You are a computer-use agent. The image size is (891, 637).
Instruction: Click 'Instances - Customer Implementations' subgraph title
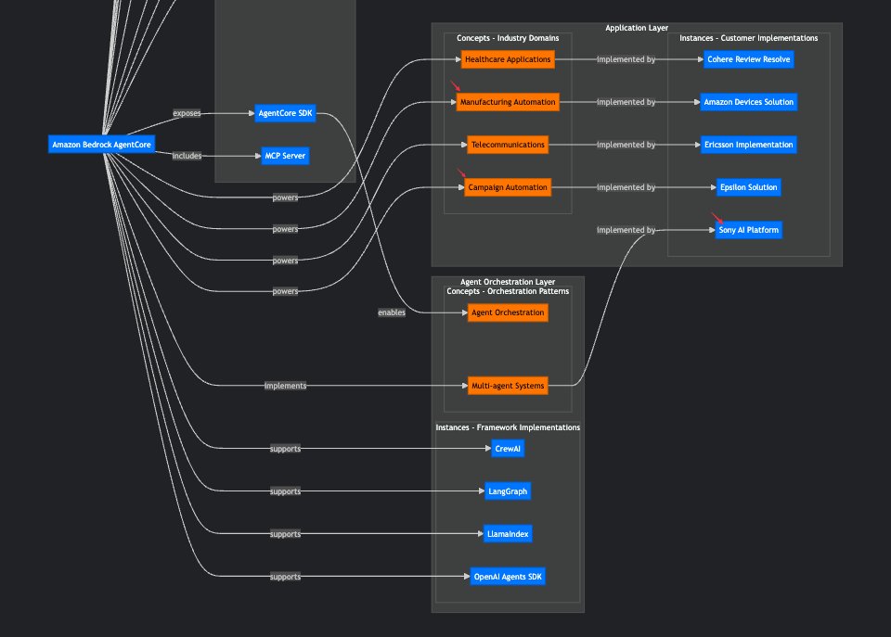(x=748, y=38)
